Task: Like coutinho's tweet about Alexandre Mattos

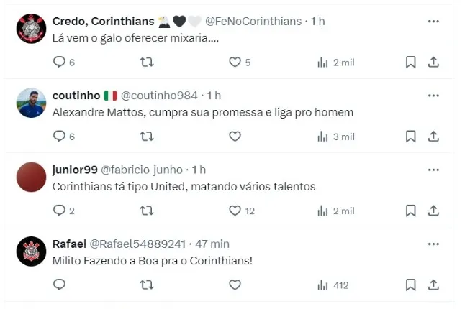Action: (x=235, y=137)
